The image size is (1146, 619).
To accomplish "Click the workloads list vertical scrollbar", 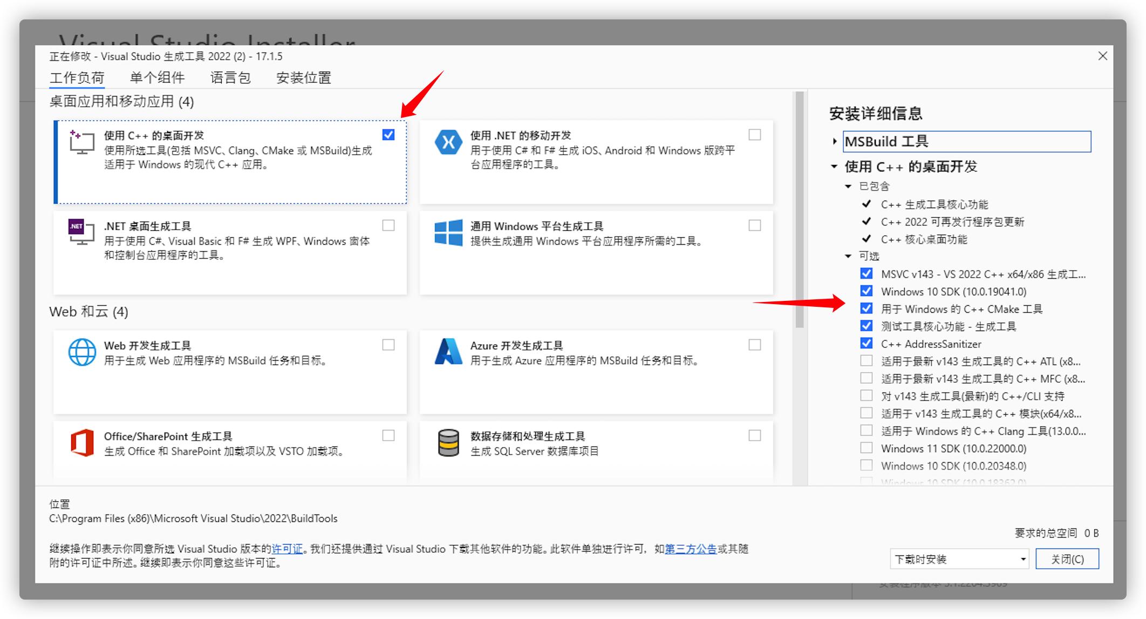I will click(800, 210).
